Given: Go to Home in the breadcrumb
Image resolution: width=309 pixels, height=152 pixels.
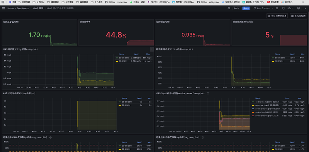Looking at the screenshot, I should click(x=11, y=8).
